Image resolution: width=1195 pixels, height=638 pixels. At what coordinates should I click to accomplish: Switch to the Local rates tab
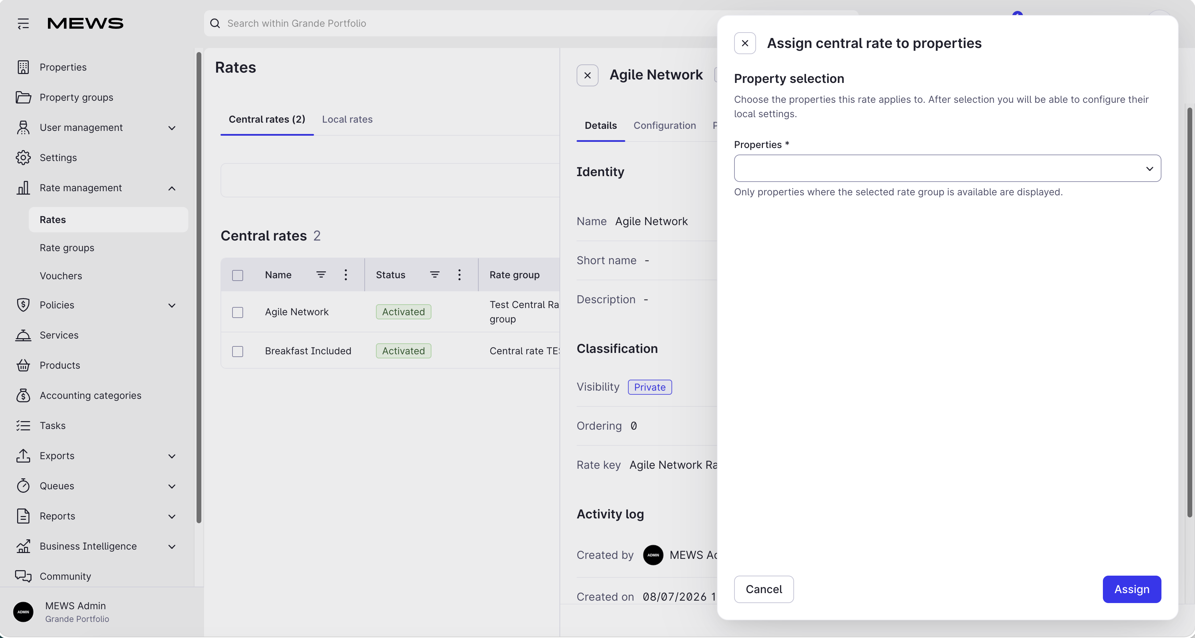pyautogui.click(x=347, y=119)
